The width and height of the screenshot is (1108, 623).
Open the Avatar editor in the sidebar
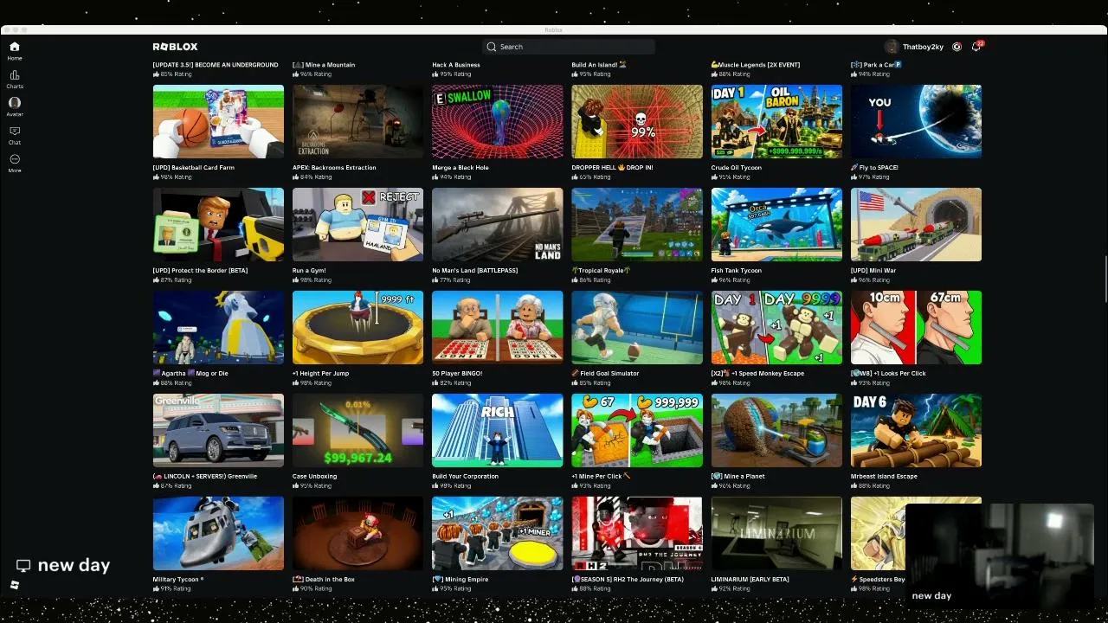click(x=14, y=106)
